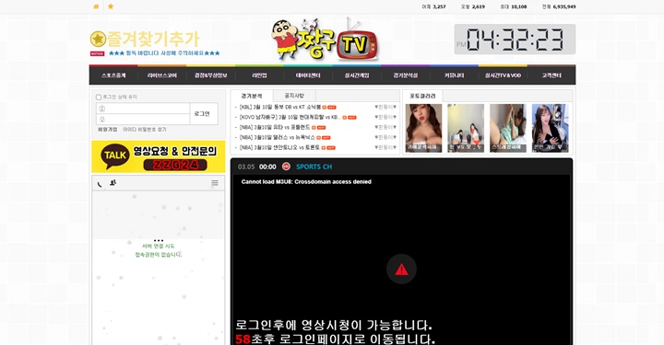Image resolution: width=664 pixels, height=345 pixels.
Task: Toggle the 로그인 상태 유지 checkbox
Action: [99, 98]
